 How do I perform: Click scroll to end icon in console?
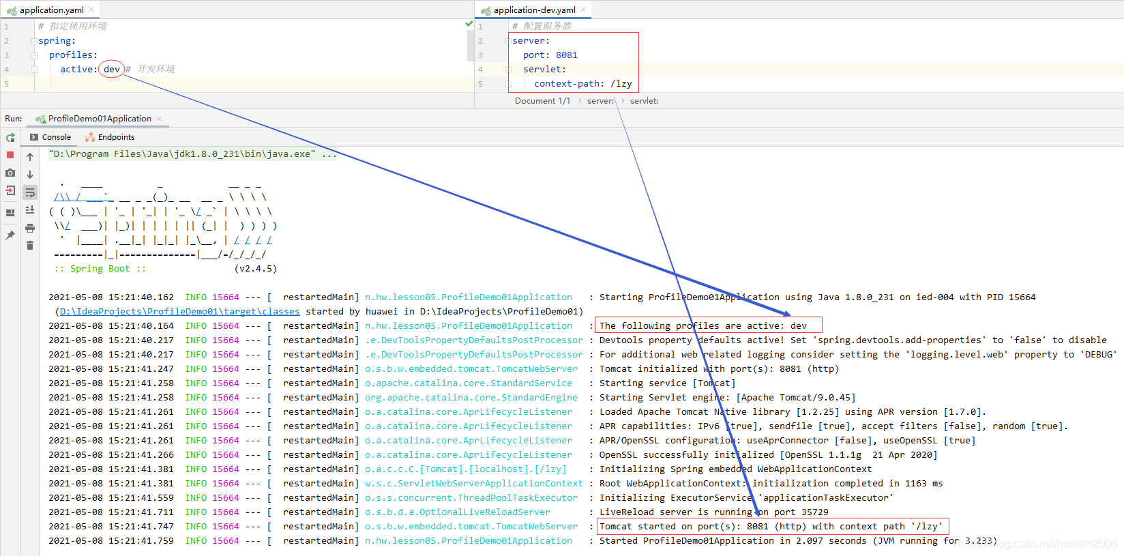30,210
